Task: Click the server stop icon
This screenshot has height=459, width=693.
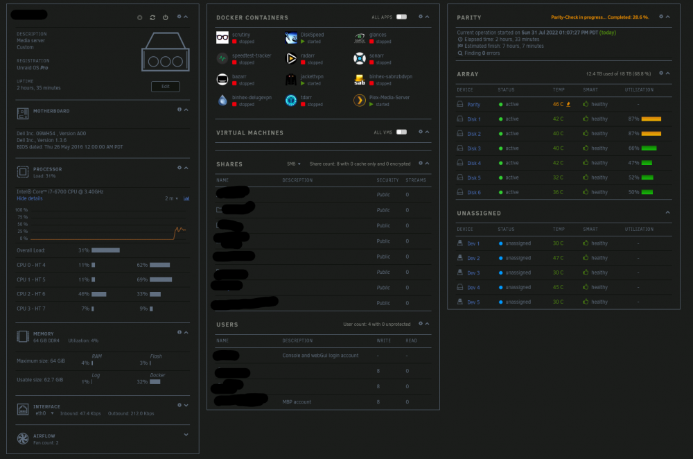Action: click(140, 18)
